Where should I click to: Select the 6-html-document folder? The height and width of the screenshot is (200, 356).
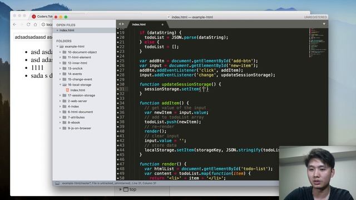(80, 112)
